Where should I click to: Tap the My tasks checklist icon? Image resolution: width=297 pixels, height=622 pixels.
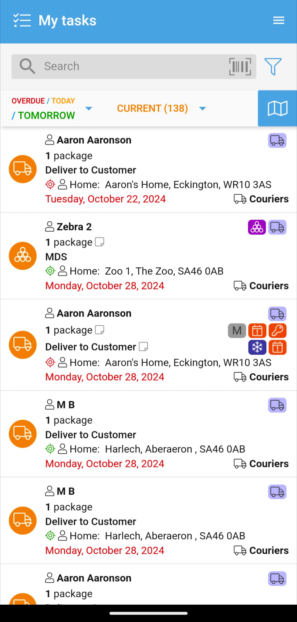22,20
